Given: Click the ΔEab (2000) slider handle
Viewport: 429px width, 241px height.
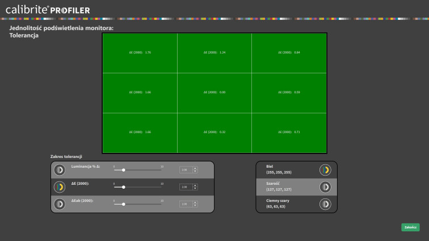Looking at the screenshot, I should [124, 204].
